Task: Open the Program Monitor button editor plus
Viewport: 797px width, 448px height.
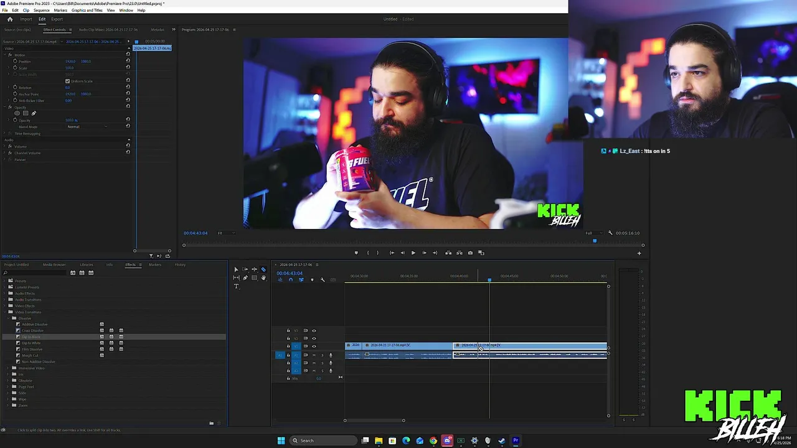Action: tap(639, 253)
